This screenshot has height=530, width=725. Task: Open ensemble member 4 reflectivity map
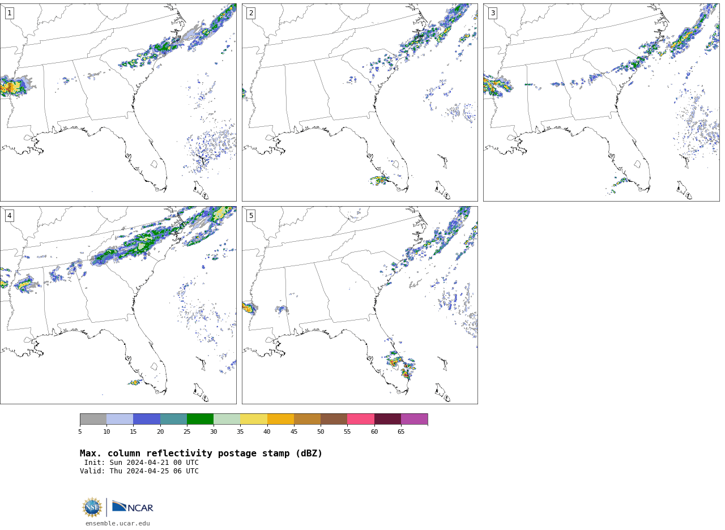click(118, 305)
